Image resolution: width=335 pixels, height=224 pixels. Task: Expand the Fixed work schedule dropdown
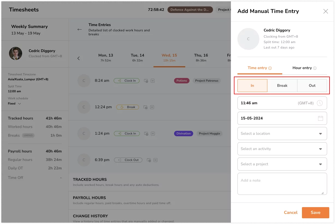pyautogui.click(x=14, y=104)
